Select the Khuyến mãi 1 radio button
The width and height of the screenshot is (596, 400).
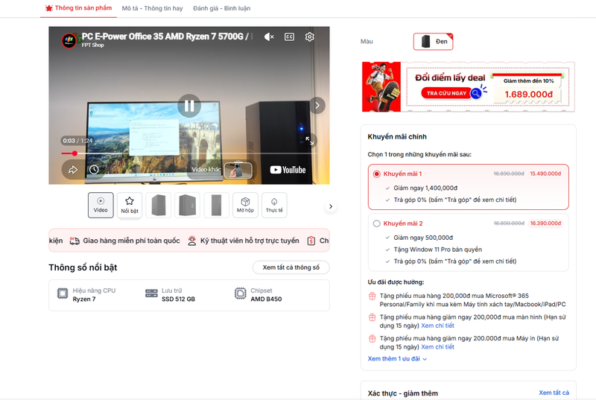(x=377, y=174)
